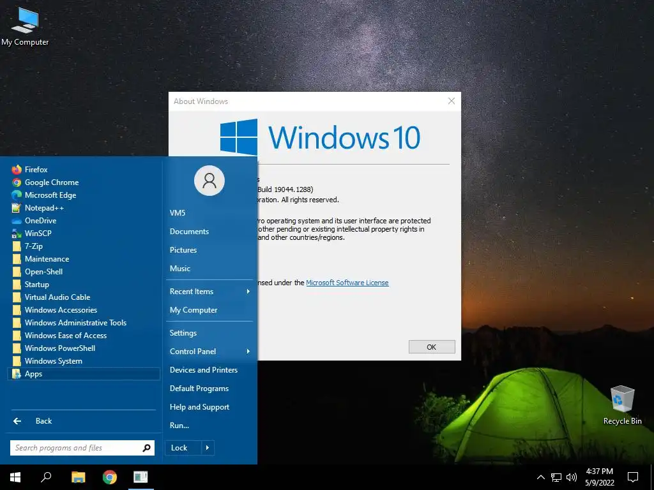Open Firefox from the start menu
The width and height of the screenshot is (654, 490).
click(x=84, y=170)
